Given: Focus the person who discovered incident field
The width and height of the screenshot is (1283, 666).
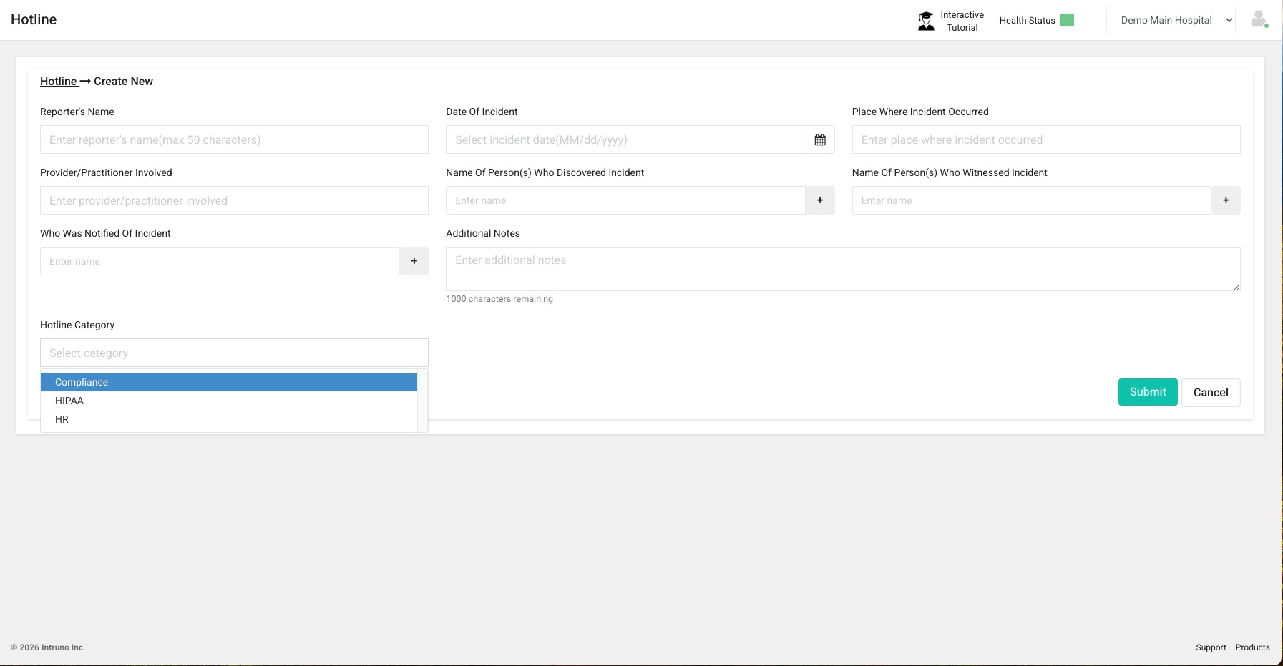Looking at the screenshot, I should tap(625, 200).
